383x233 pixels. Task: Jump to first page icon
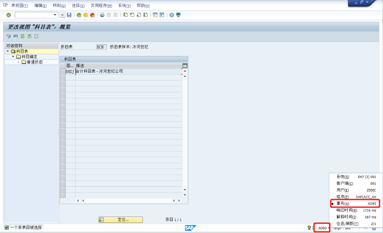tap(125, 15)
